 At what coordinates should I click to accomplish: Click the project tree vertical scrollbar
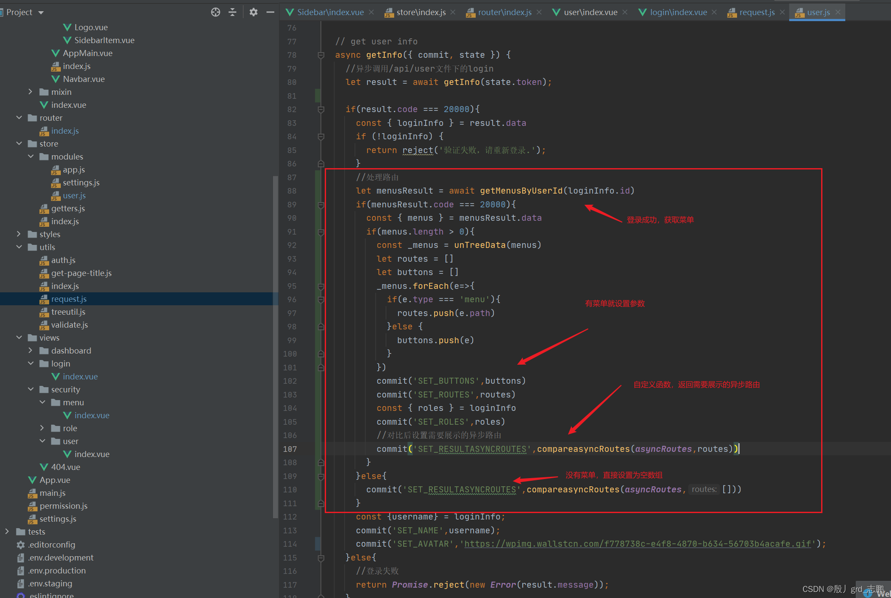point(275,345)
